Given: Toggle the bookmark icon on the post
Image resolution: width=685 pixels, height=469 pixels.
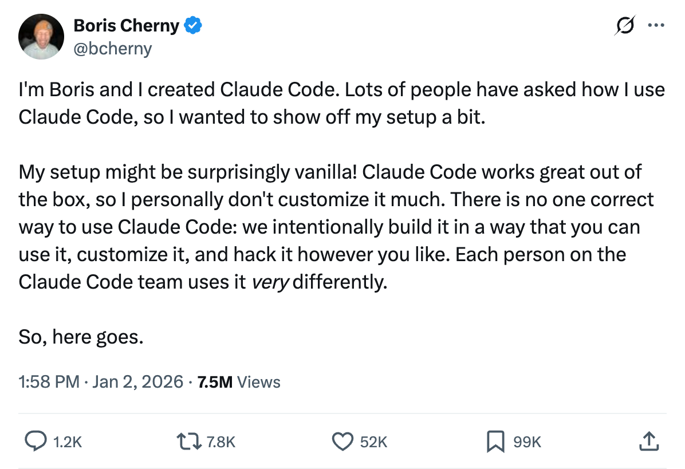Looking at the screenshot, I should pos(495,442).
